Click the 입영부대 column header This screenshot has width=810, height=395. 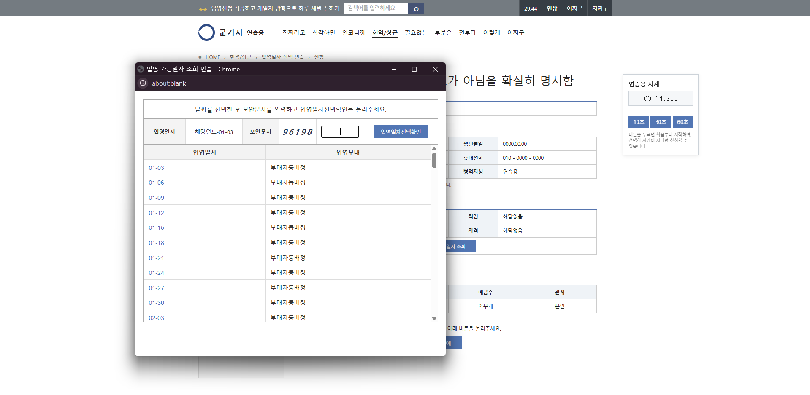click(x=348, y=152)
